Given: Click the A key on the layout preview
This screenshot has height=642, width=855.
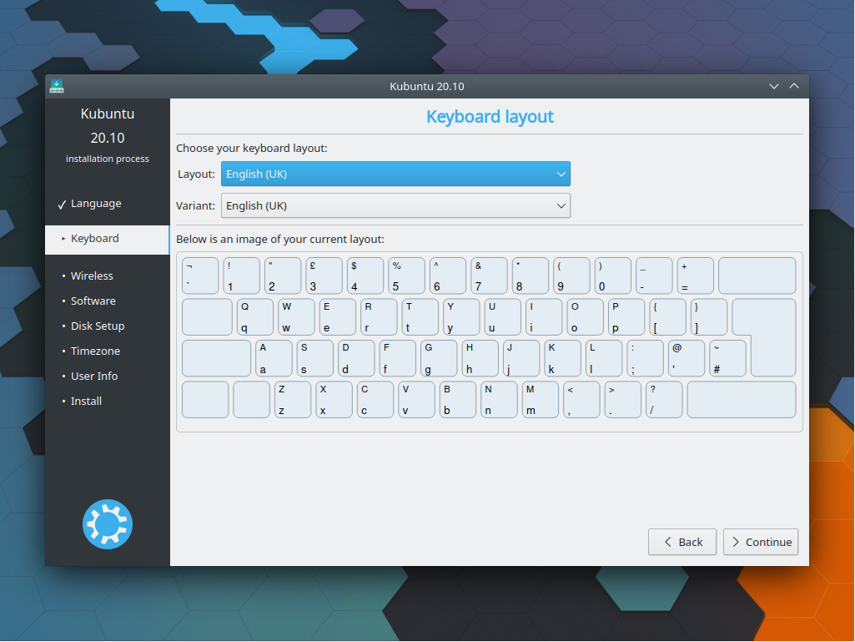Looking at the screenshot, I should tap(274, 358).
